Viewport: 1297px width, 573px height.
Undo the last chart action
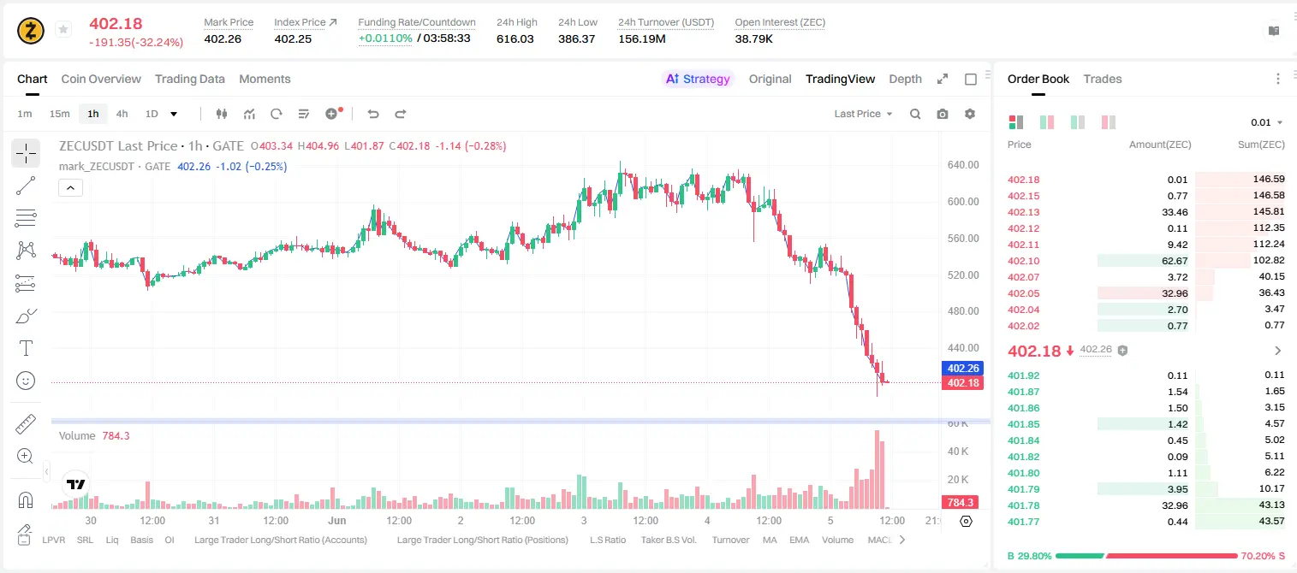click(373, 114)
